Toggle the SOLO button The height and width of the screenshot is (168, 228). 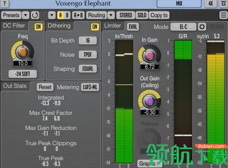142,15
